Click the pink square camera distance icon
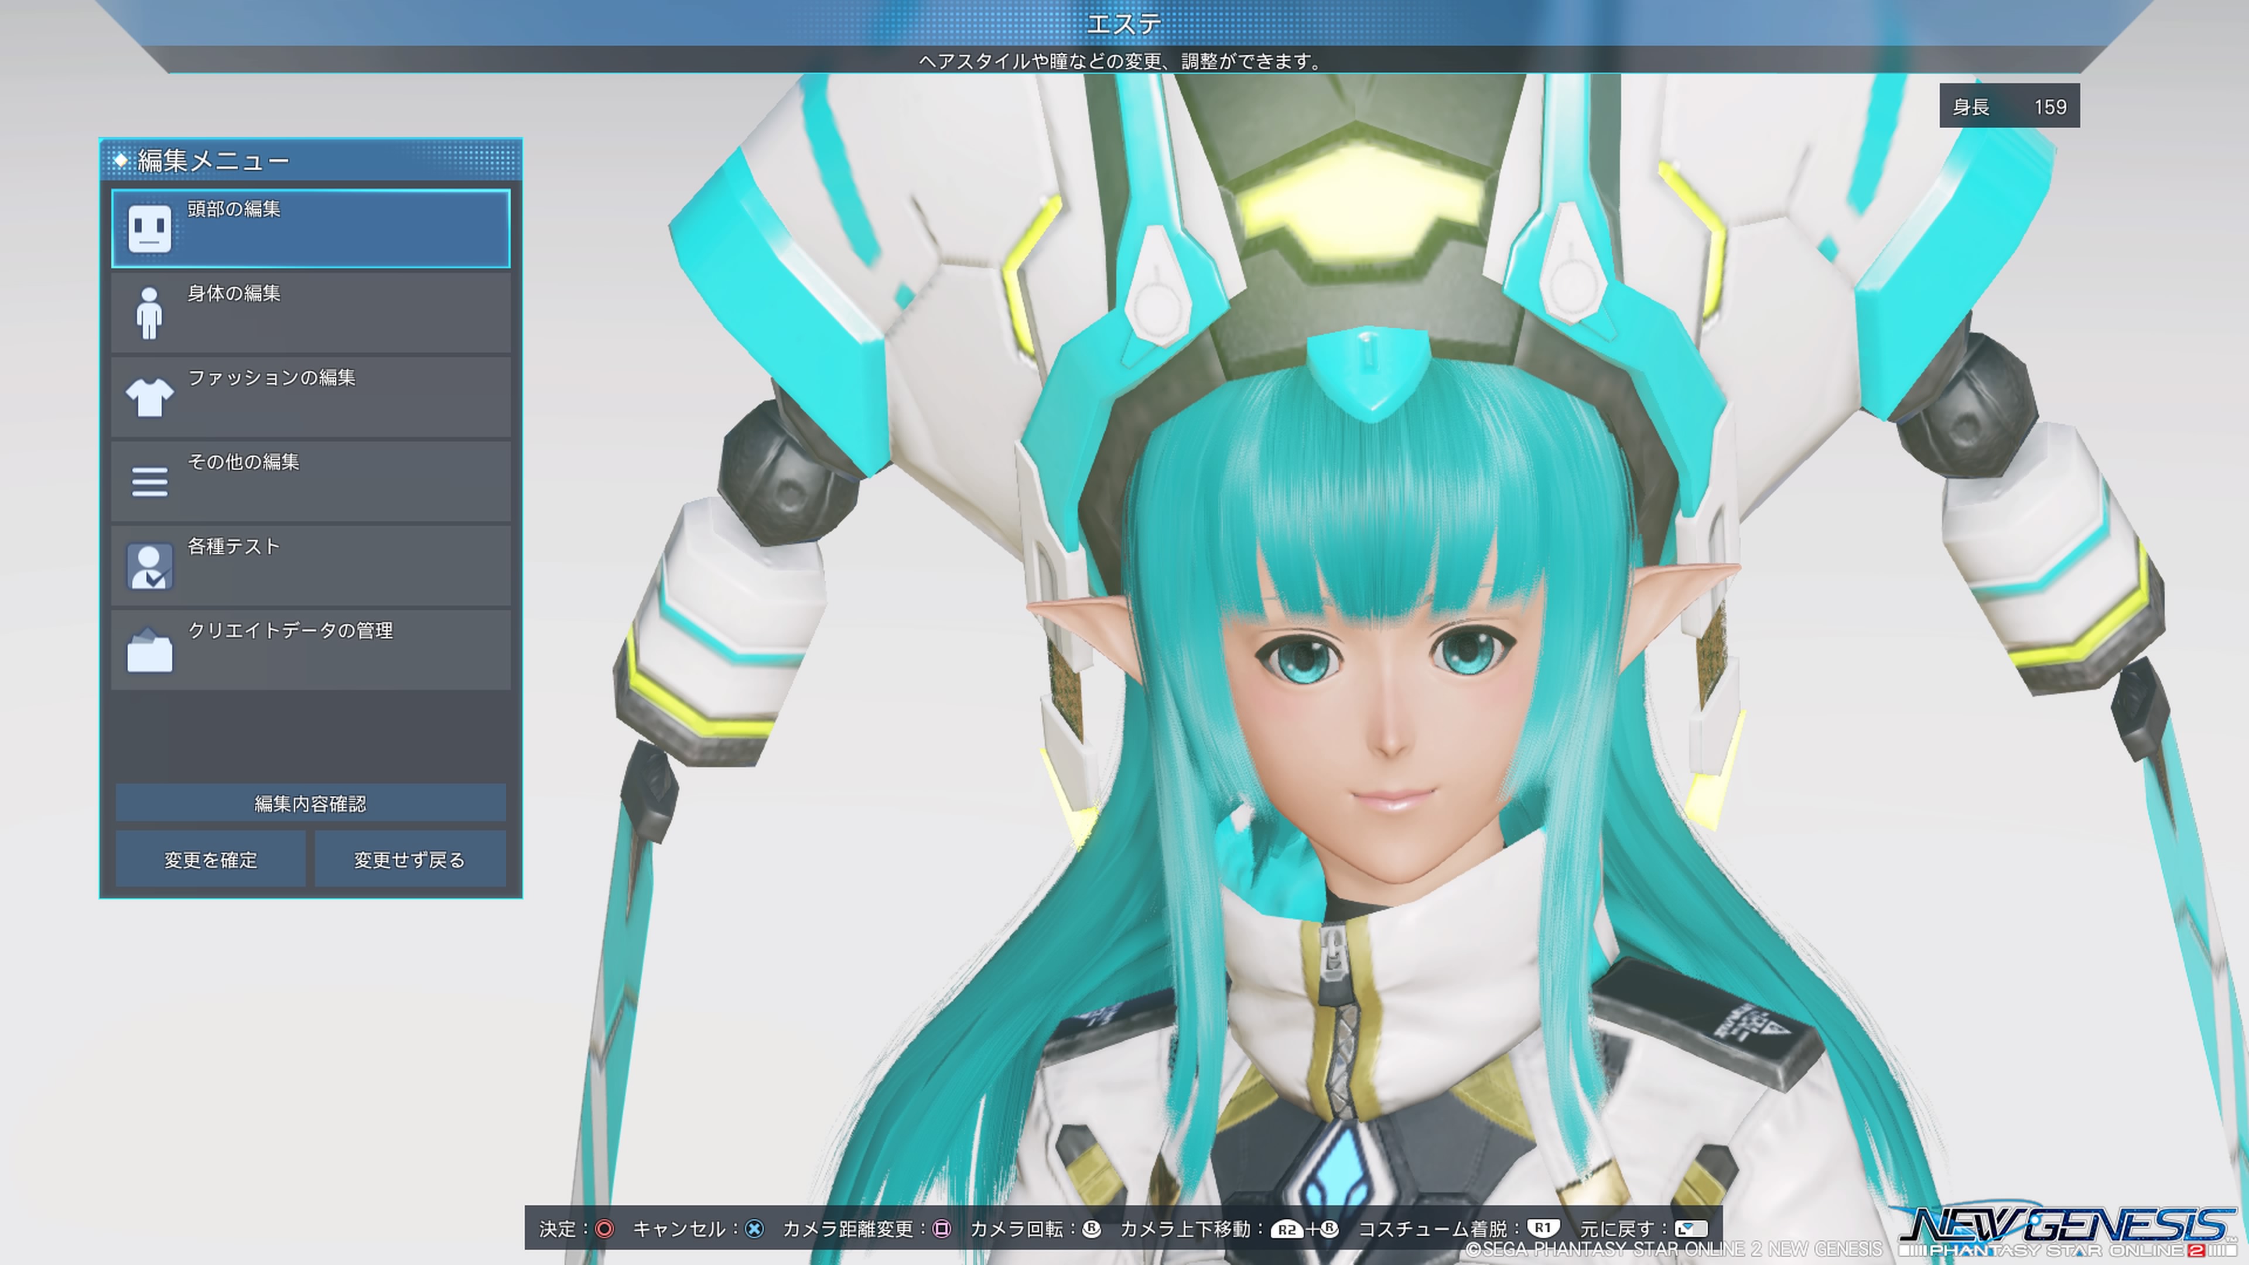The height and width of the screenshot is (1265, 2249). 941,1229
